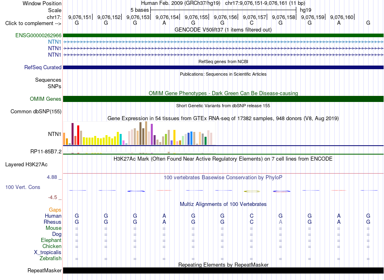Click the GENCODE V50lift37 track title
384x280 pixels.
[x=223, y=30]
